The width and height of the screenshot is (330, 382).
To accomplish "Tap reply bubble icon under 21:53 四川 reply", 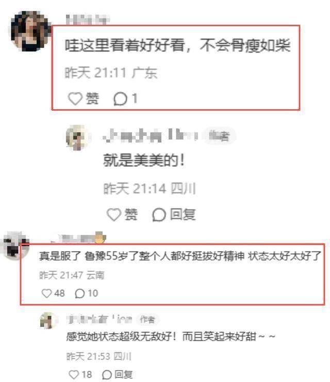I will 107,375.
